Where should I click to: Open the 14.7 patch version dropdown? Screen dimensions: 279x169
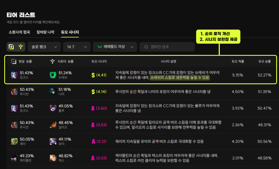tap(77, 47)
